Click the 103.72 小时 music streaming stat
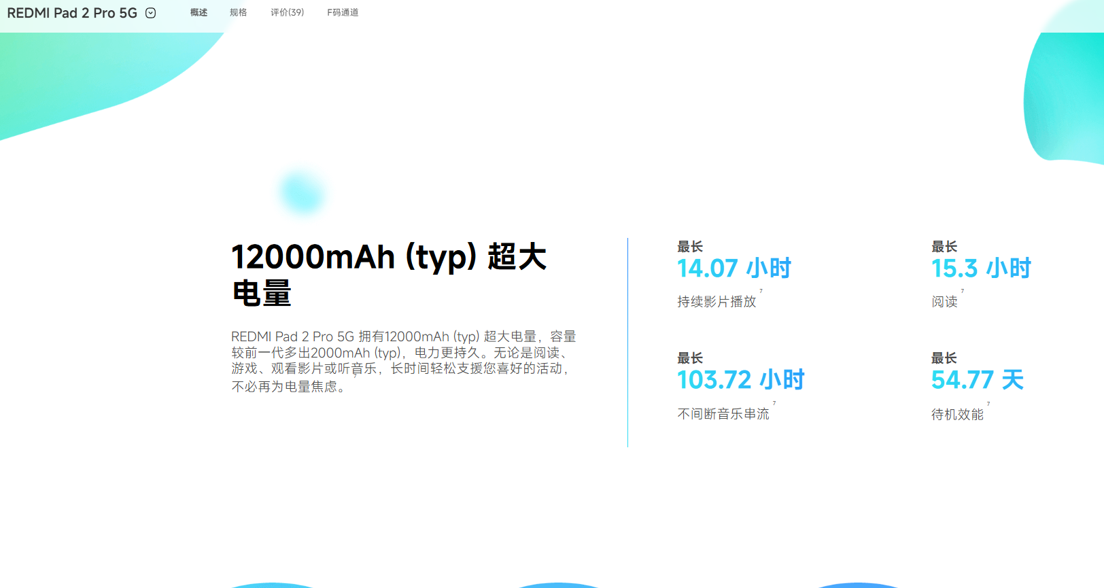1104x588 pixels. 740,380
